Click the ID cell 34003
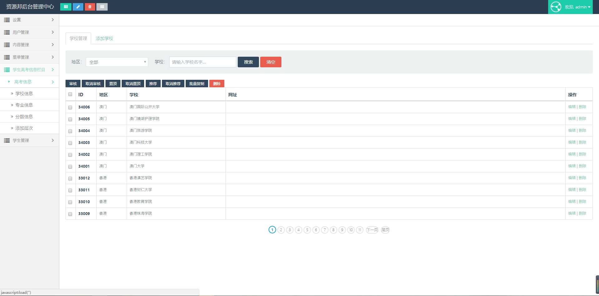 click(x=84, y=143)
